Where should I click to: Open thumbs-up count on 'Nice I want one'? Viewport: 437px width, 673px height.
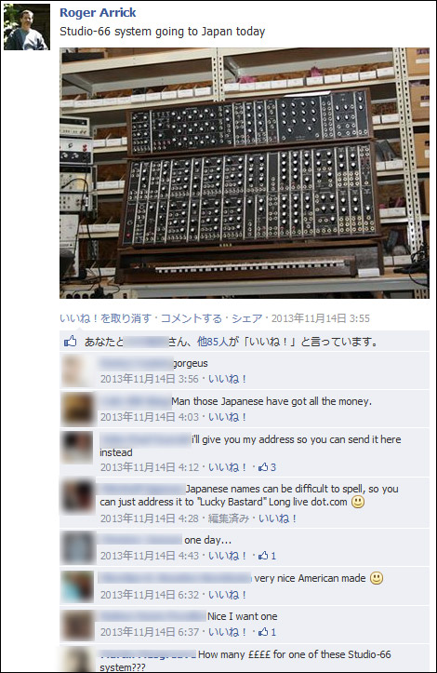coord(267,632)
